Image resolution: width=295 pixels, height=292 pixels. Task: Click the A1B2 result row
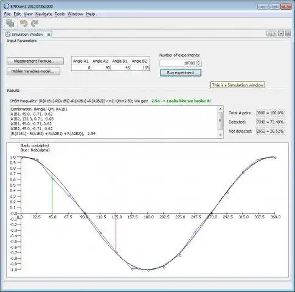click(x=32, y=119)
